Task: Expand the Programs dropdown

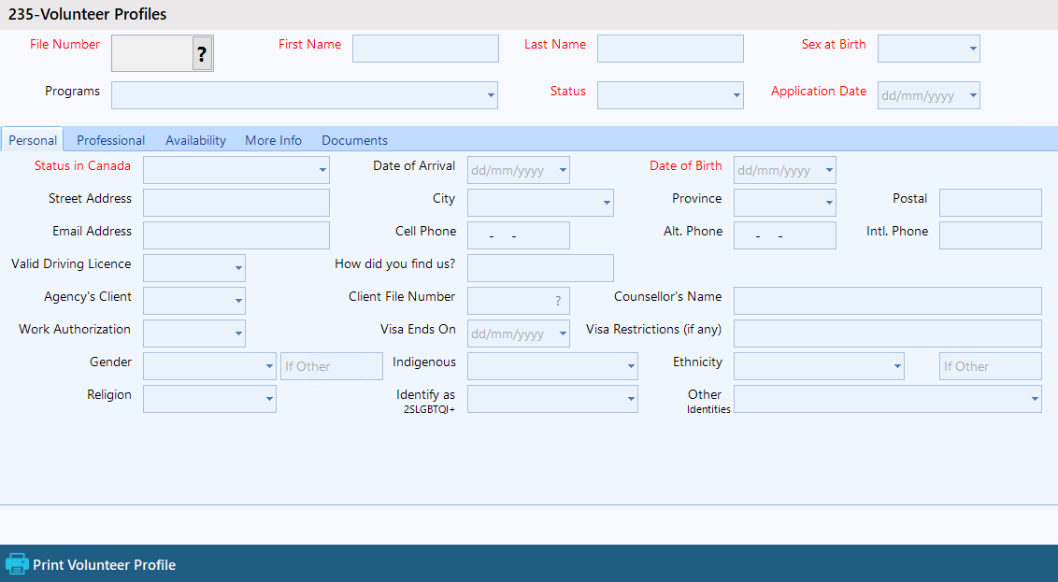Action: [491, 95]
